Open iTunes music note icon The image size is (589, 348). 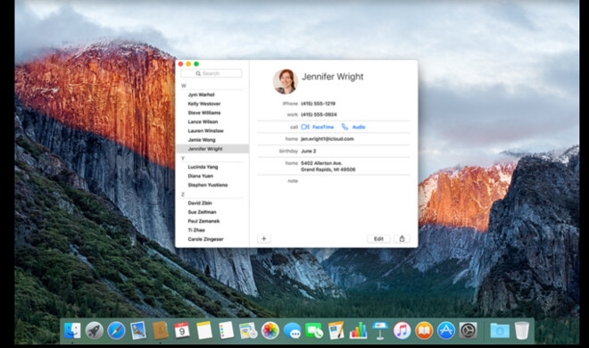(402, 331)
